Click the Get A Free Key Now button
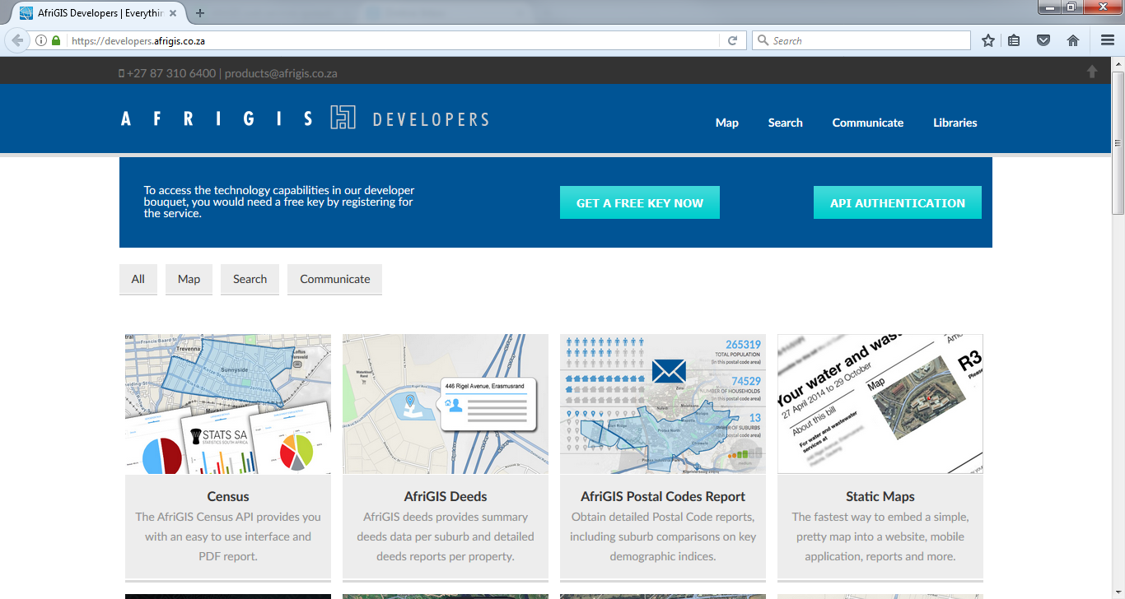 coord(639,202)
